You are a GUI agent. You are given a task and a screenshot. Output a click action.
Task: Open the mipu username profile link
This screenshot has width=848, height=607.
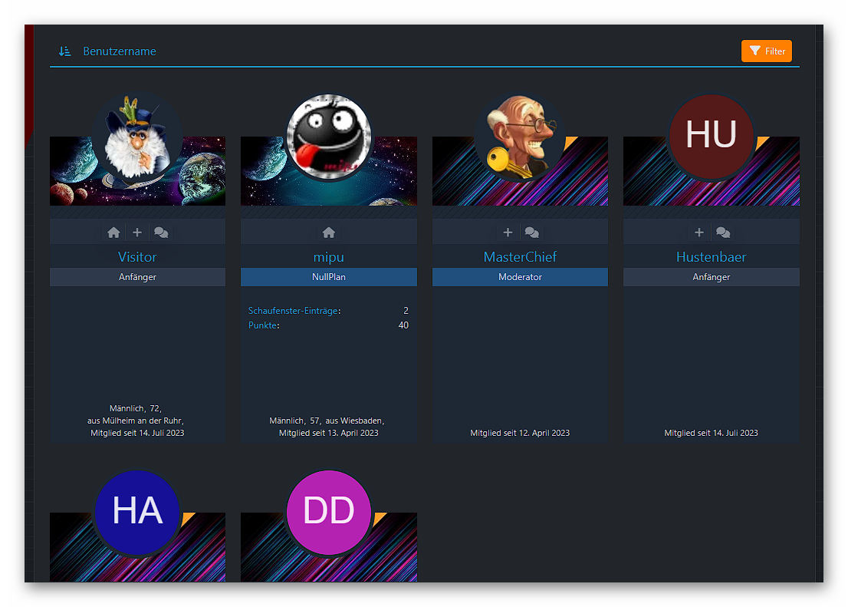329,256
